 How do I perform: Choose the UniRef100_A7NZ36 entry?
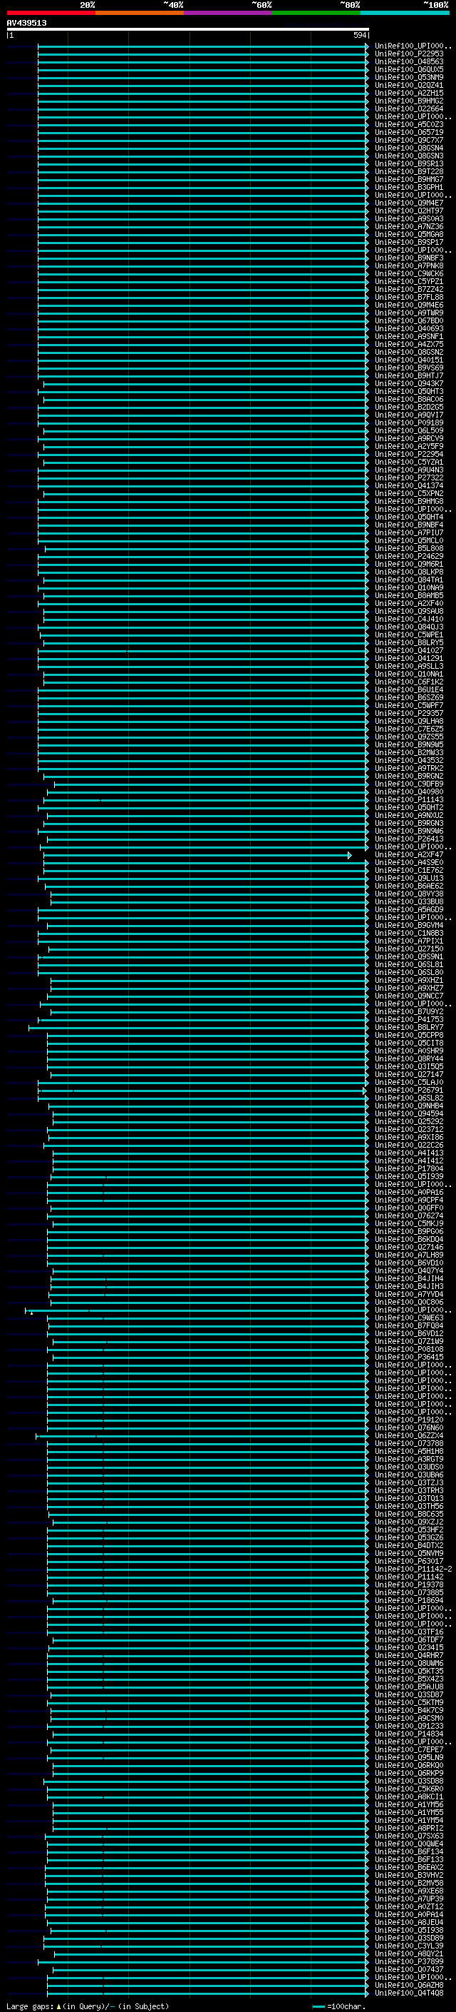pyautogui.click(x=409, y=226)
